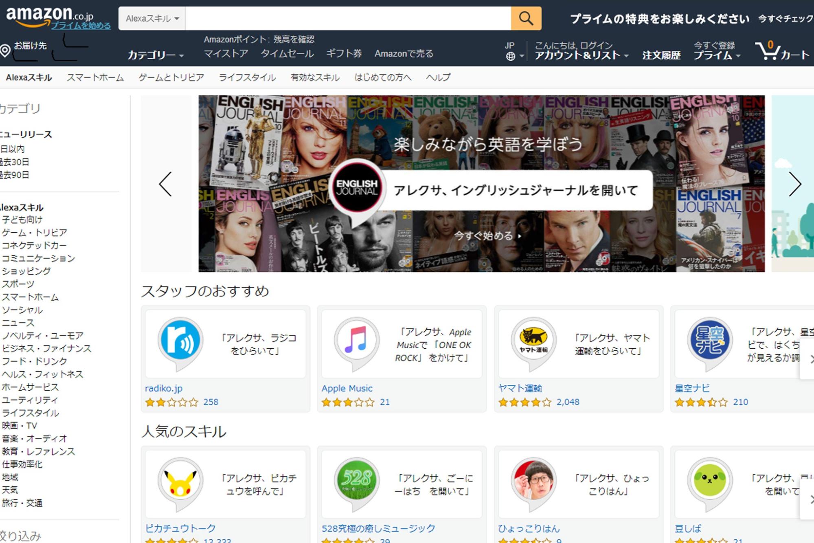Open the ライフスタイル subnav tab

click(x=248, y=77)
